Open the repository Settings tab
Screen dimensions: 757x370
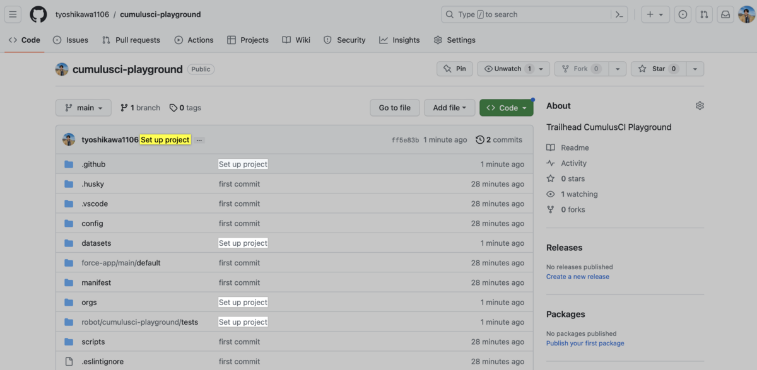pos(455,40)
